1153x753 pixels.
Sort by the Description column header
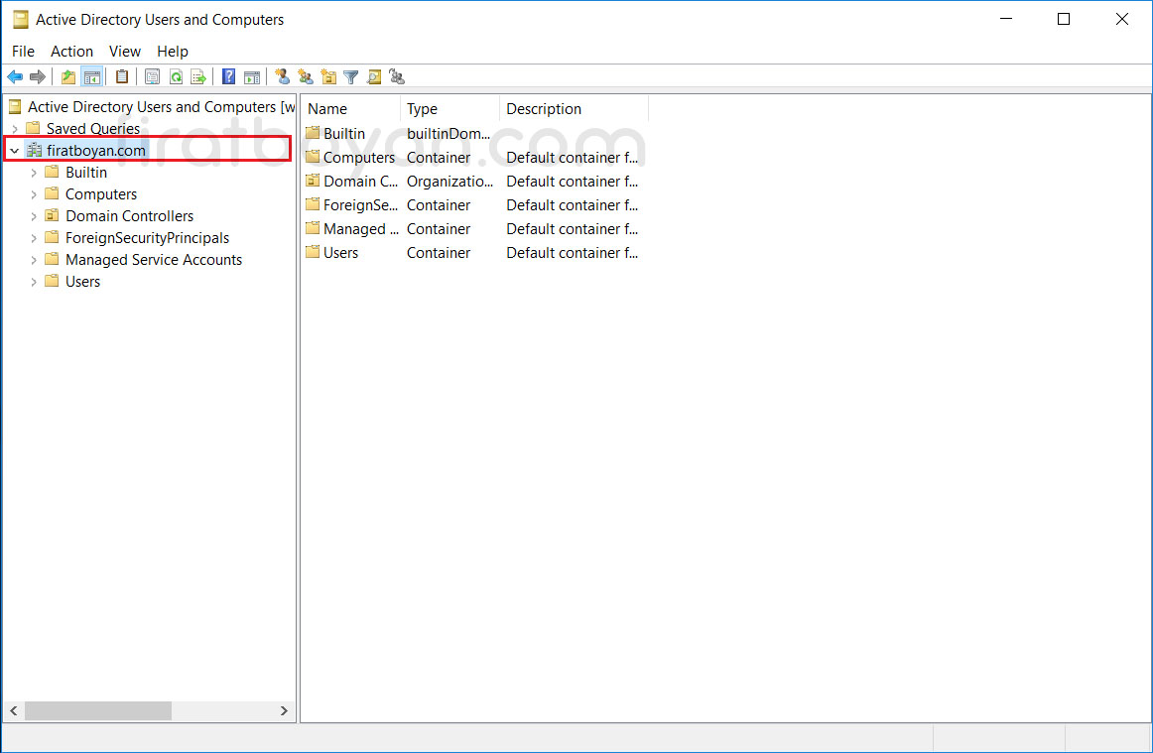pos(575,109)
